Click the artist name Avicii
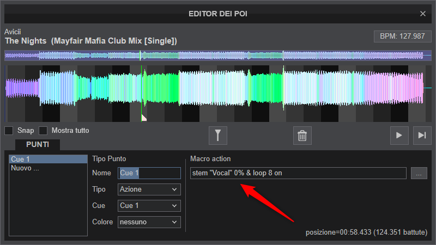The height and width of the screenshot is (245, 436). (13, 32)
